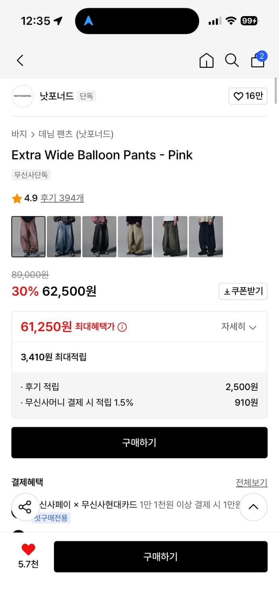Screen dimensions: 279x605
Task: Tap the heart icon above 5.7천
Action: pos(27,549)
